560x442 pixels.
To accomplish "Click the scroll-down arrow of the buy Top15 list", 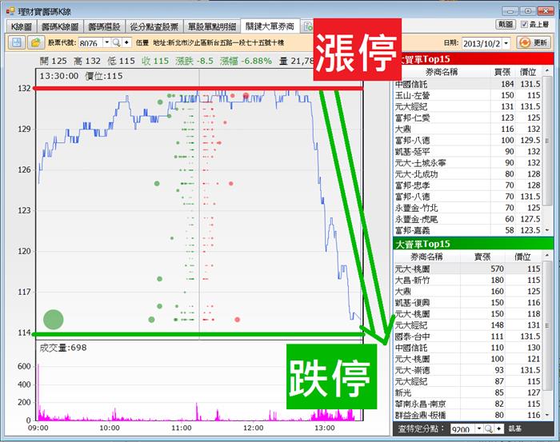I will (547, 230).
